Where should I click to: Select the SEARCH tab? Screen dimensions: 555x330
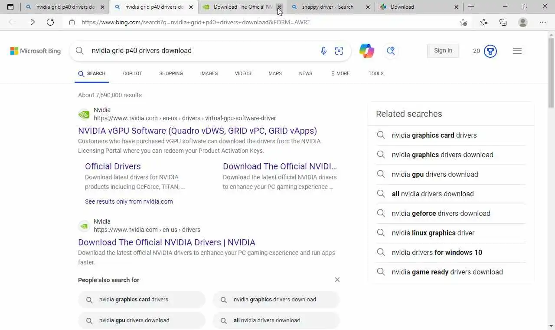click(92, 73)
